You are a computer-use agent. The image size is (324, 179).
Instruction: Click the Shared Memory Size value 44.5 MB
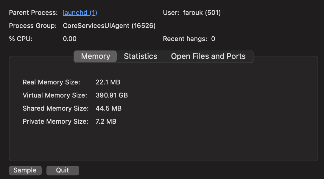[x=108, y=109]
